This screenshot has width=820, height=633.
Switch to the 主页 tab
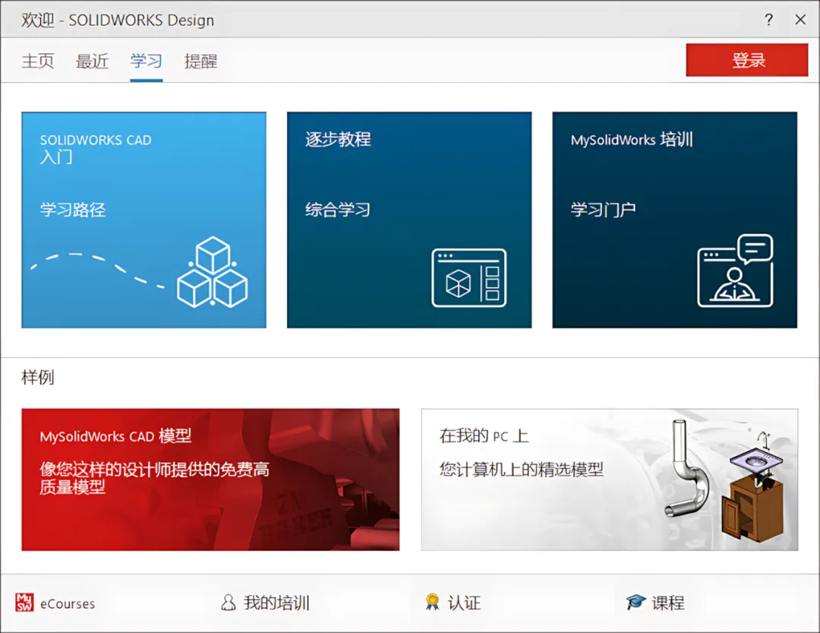[x=38, y=62]
